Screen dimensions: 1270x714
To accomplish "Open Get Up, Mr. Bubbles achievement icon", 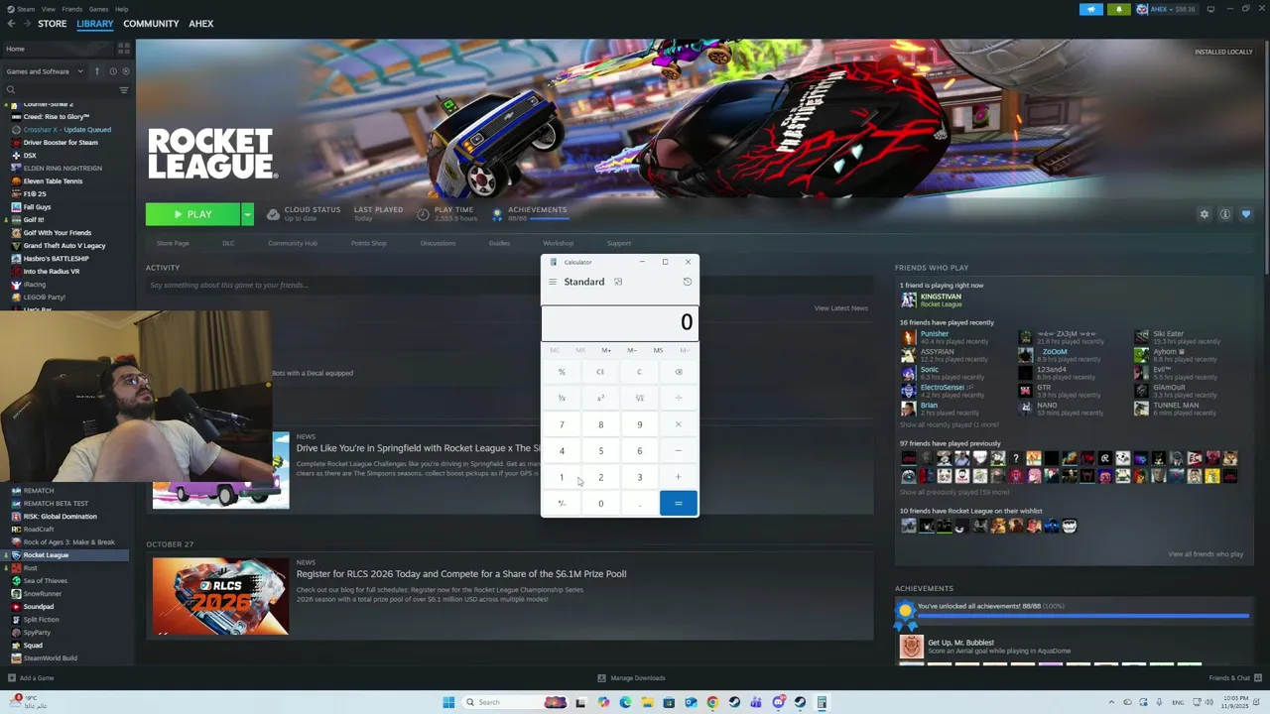I will 911,647.
